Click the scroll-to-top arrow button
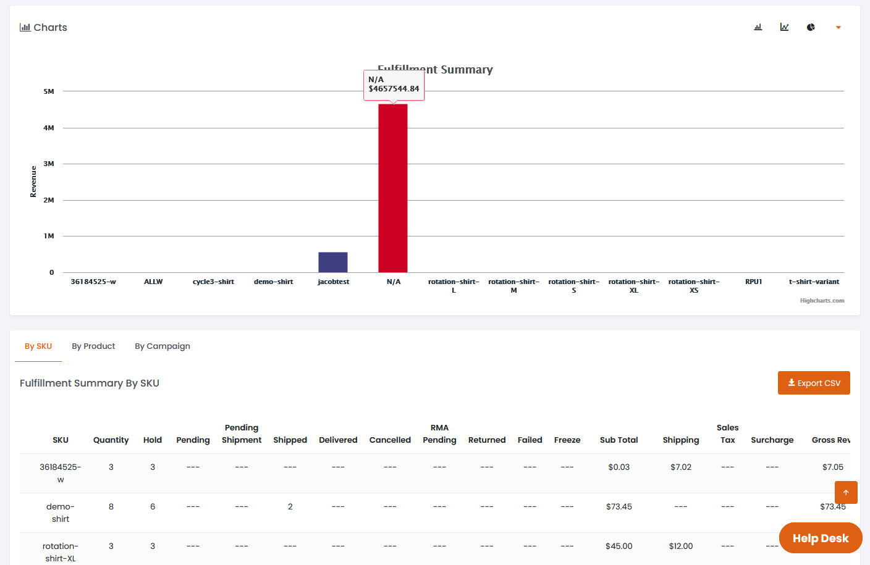Image resolution: width=870 pixels, height=565 pixels. (846, 492)
